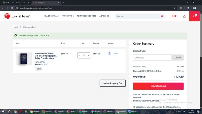202x114 pixels.
Task: Click the Discount (30% Off Select Titles) label
Action: (x=147, y=71)
